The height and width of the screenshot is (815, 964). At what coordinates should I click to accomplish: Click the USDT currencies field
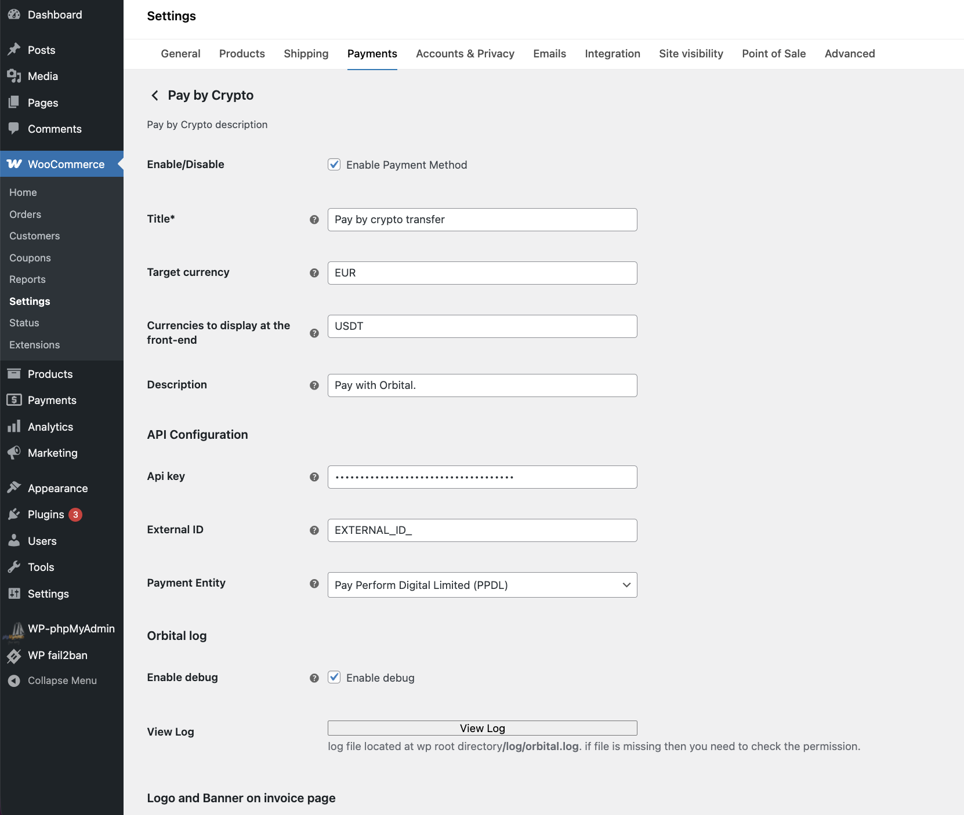tap(483, 326)
